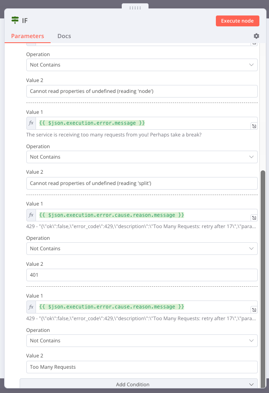Viewport: 269px width, 393px height.
Task: Switch to the Docs tab
Action: 64,36
